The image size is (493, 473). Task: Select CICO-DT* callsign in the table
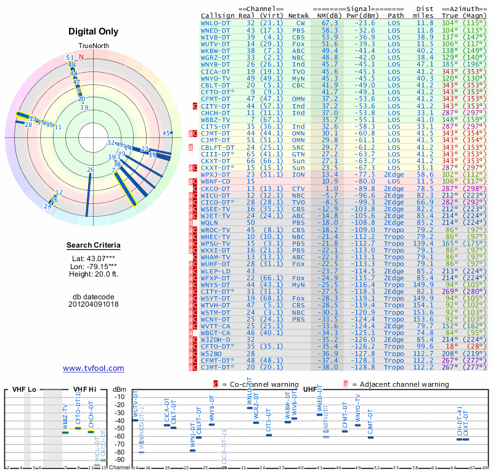coord(218,202)
